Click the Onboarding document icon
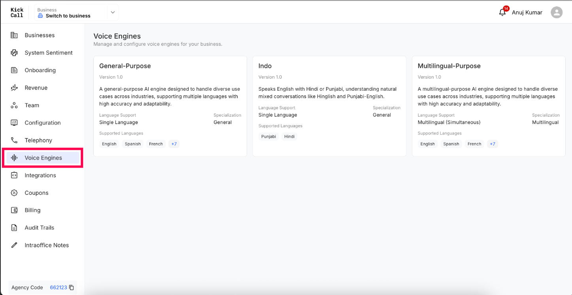Viewport: 572px width, 295px height. tap(14, 70)
